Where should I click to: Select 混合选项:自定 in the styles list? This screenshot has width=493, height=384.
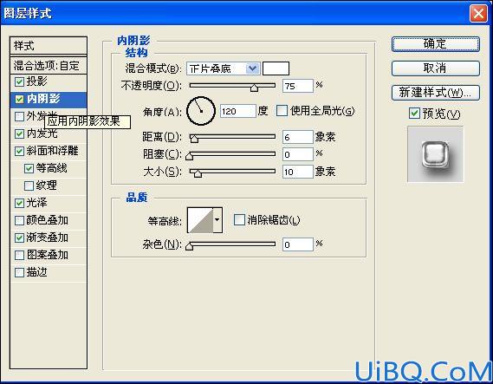coord(49,66)
